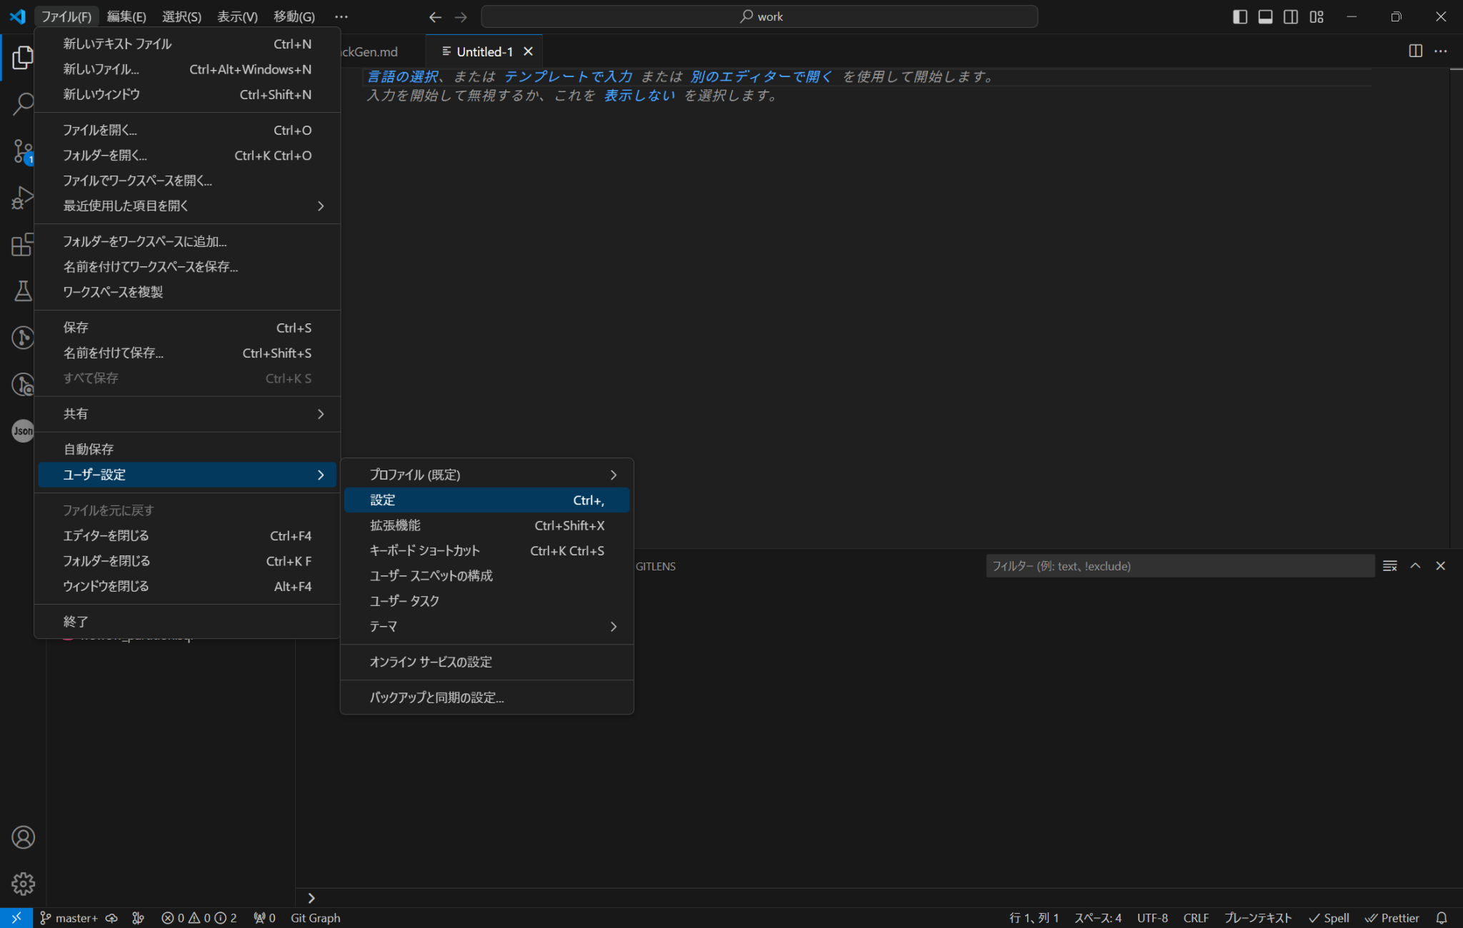Image resolution: width=1463 pixels, height=928 pixels.
Task: Toggle the secondary sidebar icon
Action: point(1291,16)
